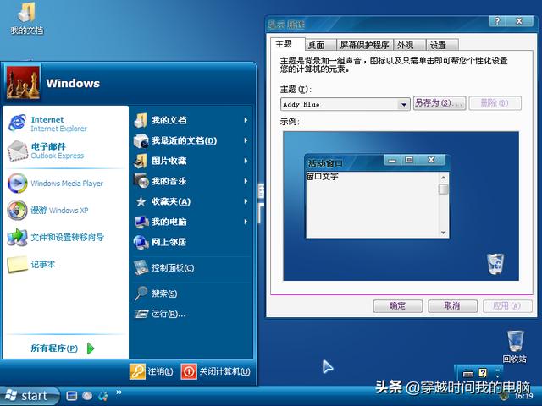Open 搜索 search
Image resolution: width=542 pixels, height=406 pixels.
(156, 294)
